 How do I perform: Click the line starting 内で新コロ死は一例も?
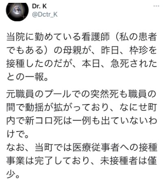click(82, 121)
